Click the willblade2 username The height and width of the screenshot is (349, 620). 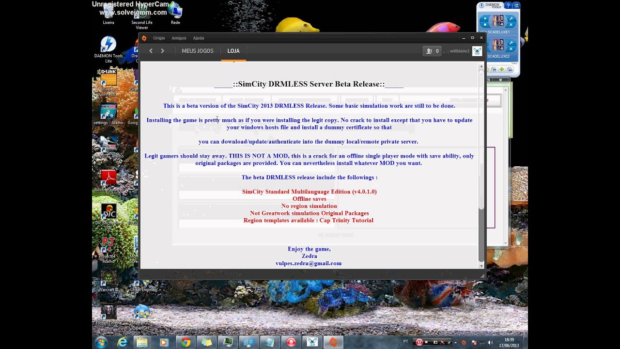(x=459, y=51)
